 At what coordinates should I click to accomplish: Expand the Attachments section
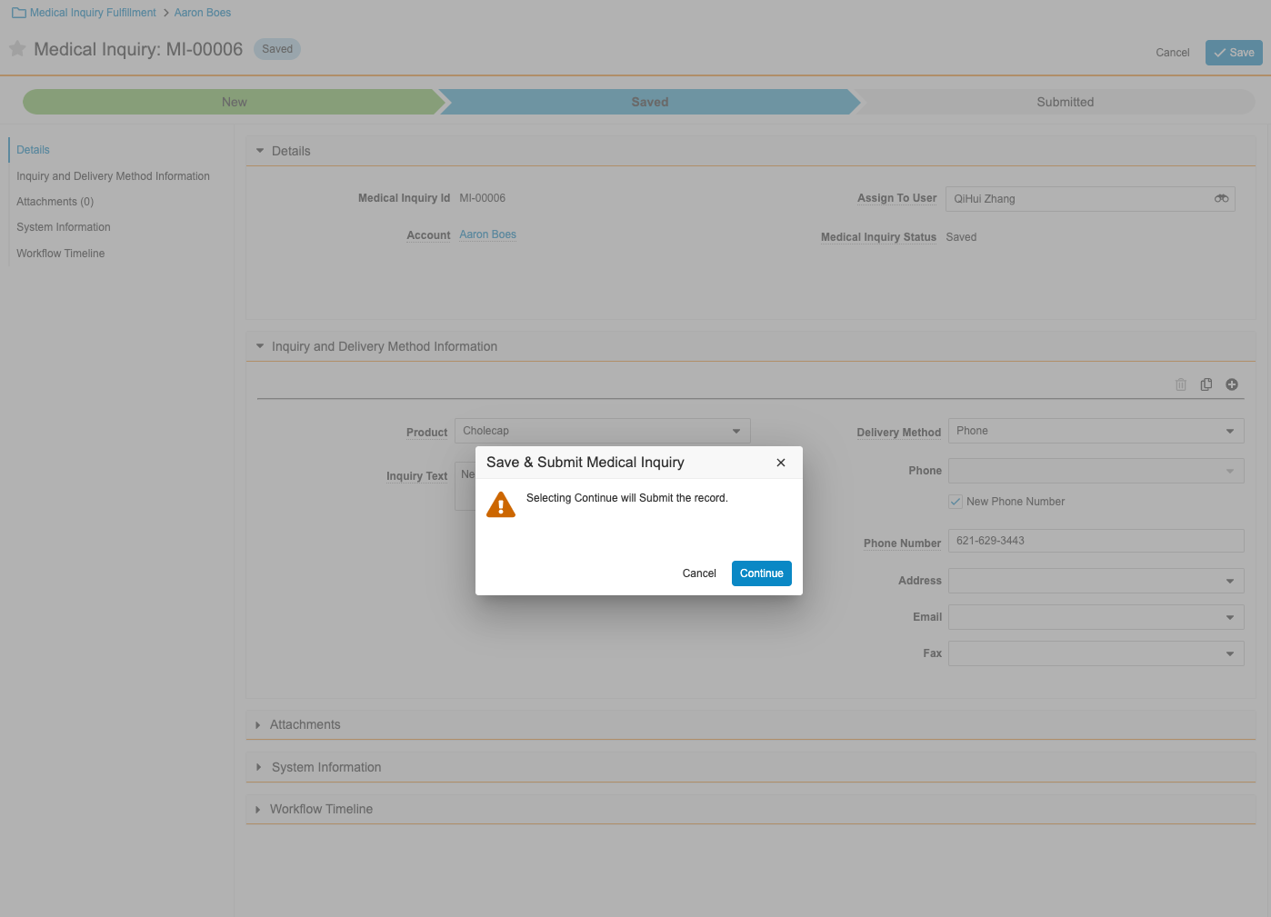(305, 724)
